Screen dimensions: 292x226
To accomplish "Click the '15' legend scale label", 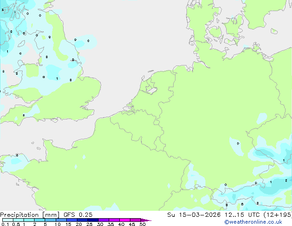I will pyautogui.click(x=68, y=224).
